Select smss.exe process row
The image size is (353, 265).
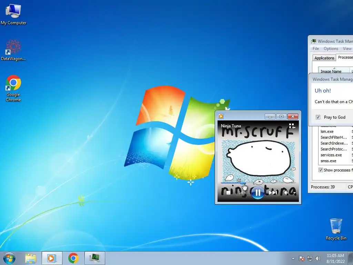click(336, 161)
